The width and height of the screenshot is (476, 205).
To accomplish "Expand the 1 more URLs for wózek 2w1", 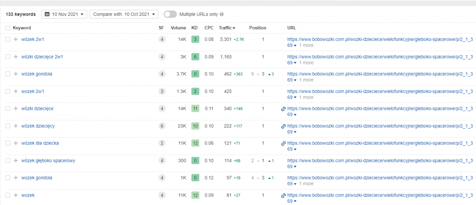I will click(x=306, y=45).
